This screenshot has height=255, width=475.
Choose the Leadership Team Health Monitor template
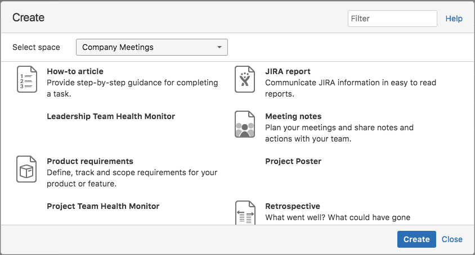[x=111, y=116]
